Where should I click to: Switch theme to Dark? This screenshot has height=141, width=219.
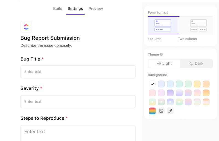pos(196,64)
